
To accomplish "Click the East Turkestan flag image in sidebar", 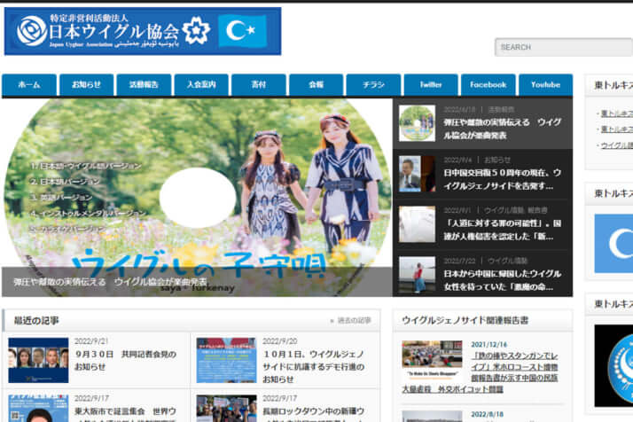I will tap(613, 244).
